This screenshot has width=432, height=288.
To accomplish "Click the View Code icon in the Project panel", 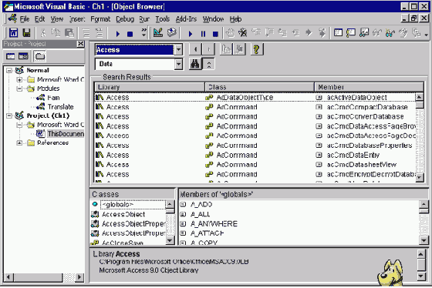I will (x=11, y=56).
